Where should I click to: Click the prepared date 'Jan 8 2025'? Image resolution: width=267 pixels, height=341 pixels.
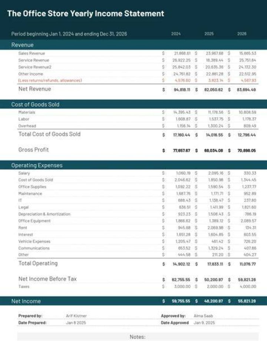pyautogui.click(x=76, y=323)
